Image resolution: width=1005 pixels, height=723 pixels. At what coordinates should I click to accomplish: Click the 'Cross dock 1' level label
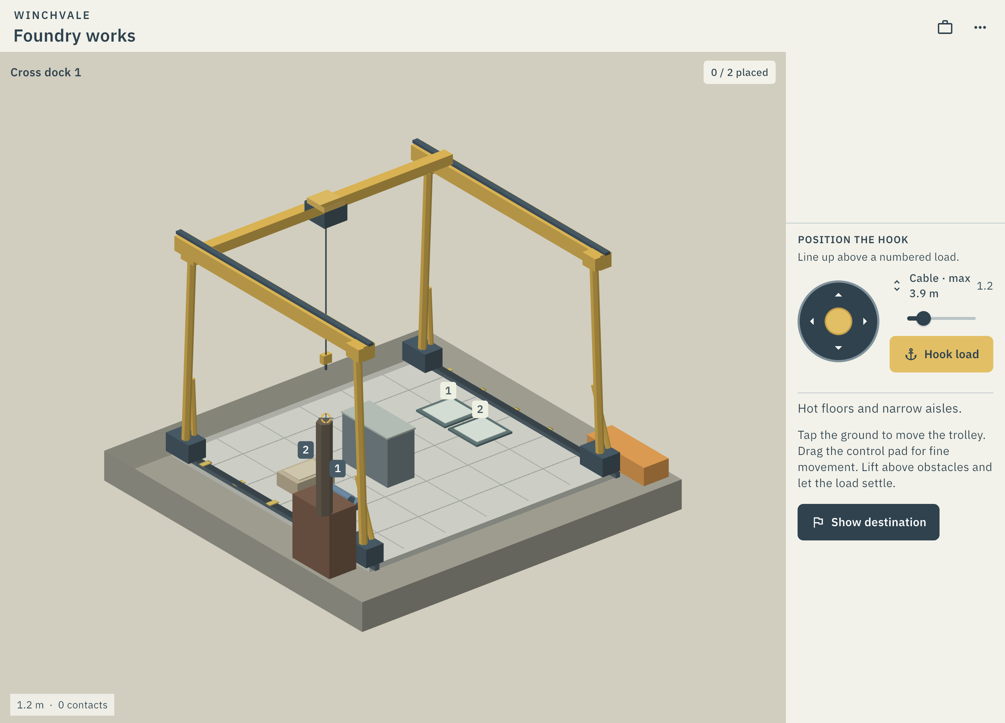[46, 72]
